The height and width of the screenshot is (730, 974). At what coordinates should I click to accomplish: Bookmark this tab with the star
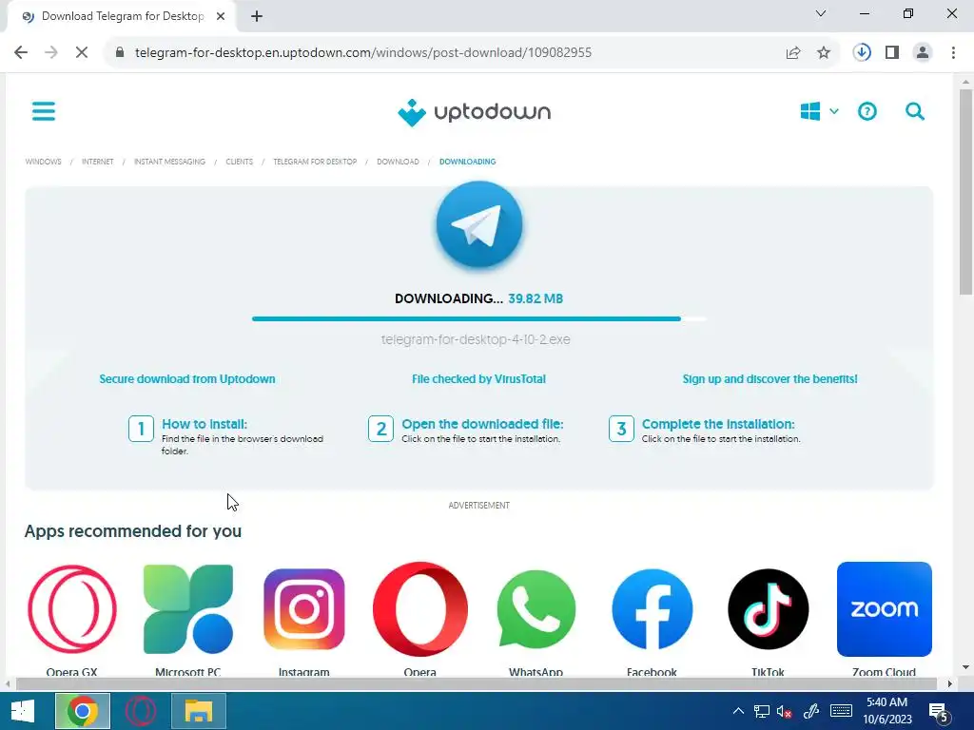tap(824, 53)
